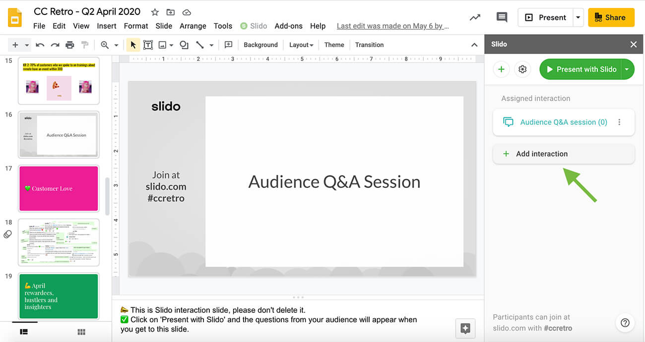Click the undo arrow icon
The height and width of the screenshot is (342, 645).
[x=40, y=45]
